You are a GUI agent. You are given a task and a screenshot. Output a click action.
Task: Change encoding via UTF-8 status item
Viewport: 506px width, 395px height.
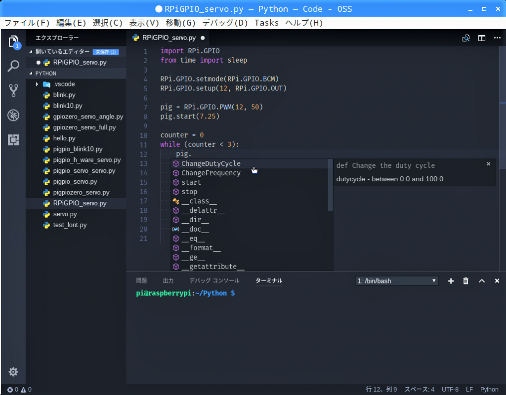pyautogui.click(x=450, y=390)
